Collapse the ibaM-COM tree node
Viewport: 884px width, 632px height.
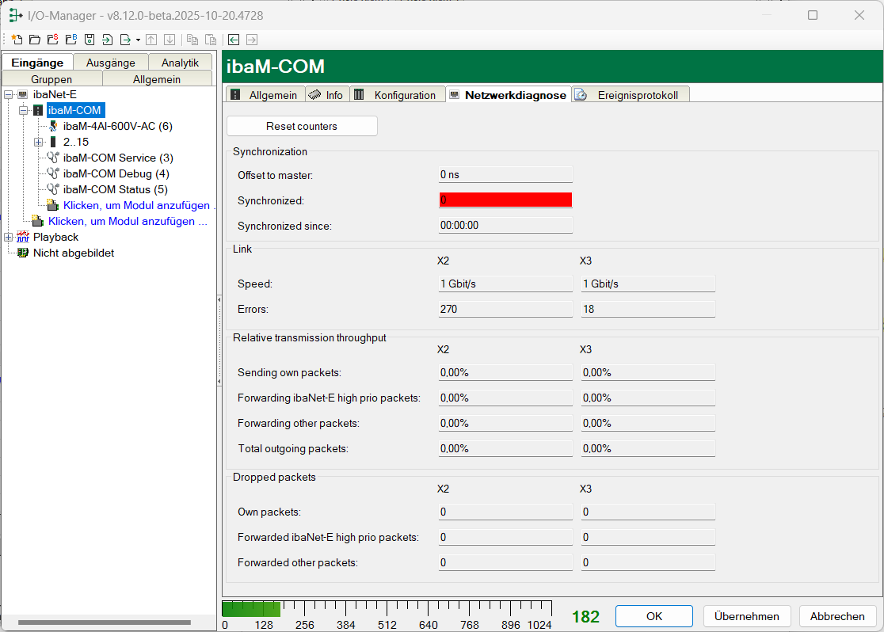24,110
